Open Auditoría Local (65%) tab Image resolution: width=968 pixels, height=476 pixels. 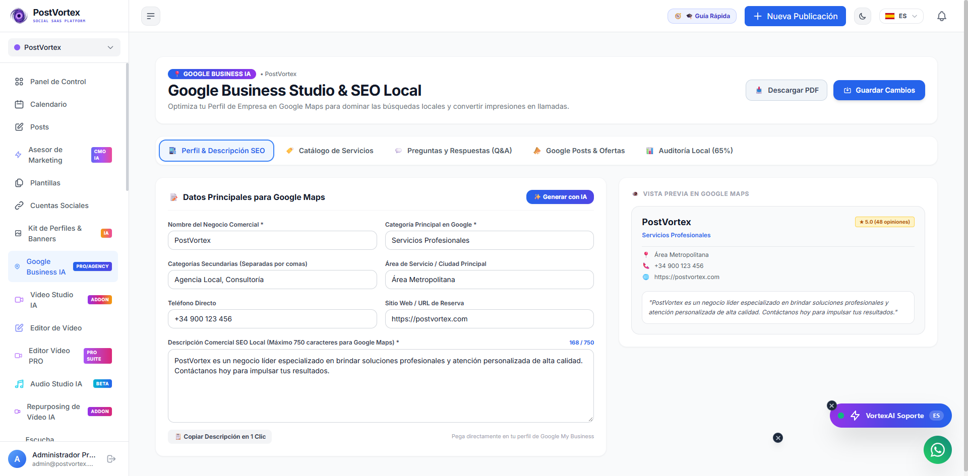689,151
